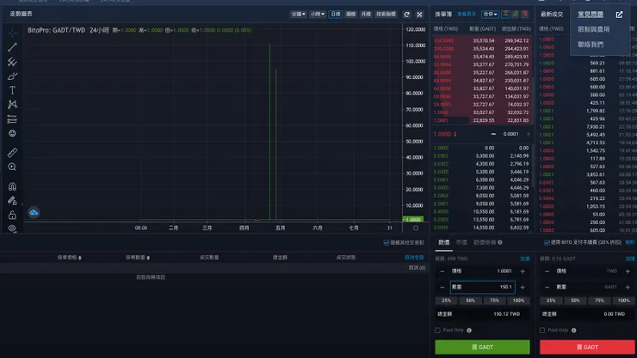Set buy quantity to 25%
Screen dimensions: 637x358
[x=446, y=300]
